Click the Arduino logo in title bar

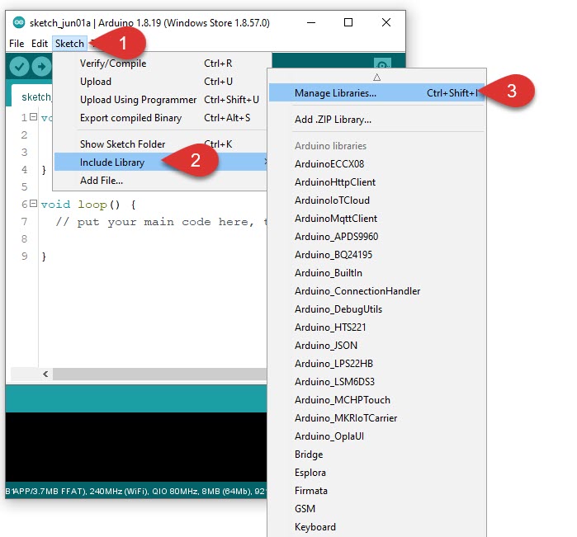(19, 22)
